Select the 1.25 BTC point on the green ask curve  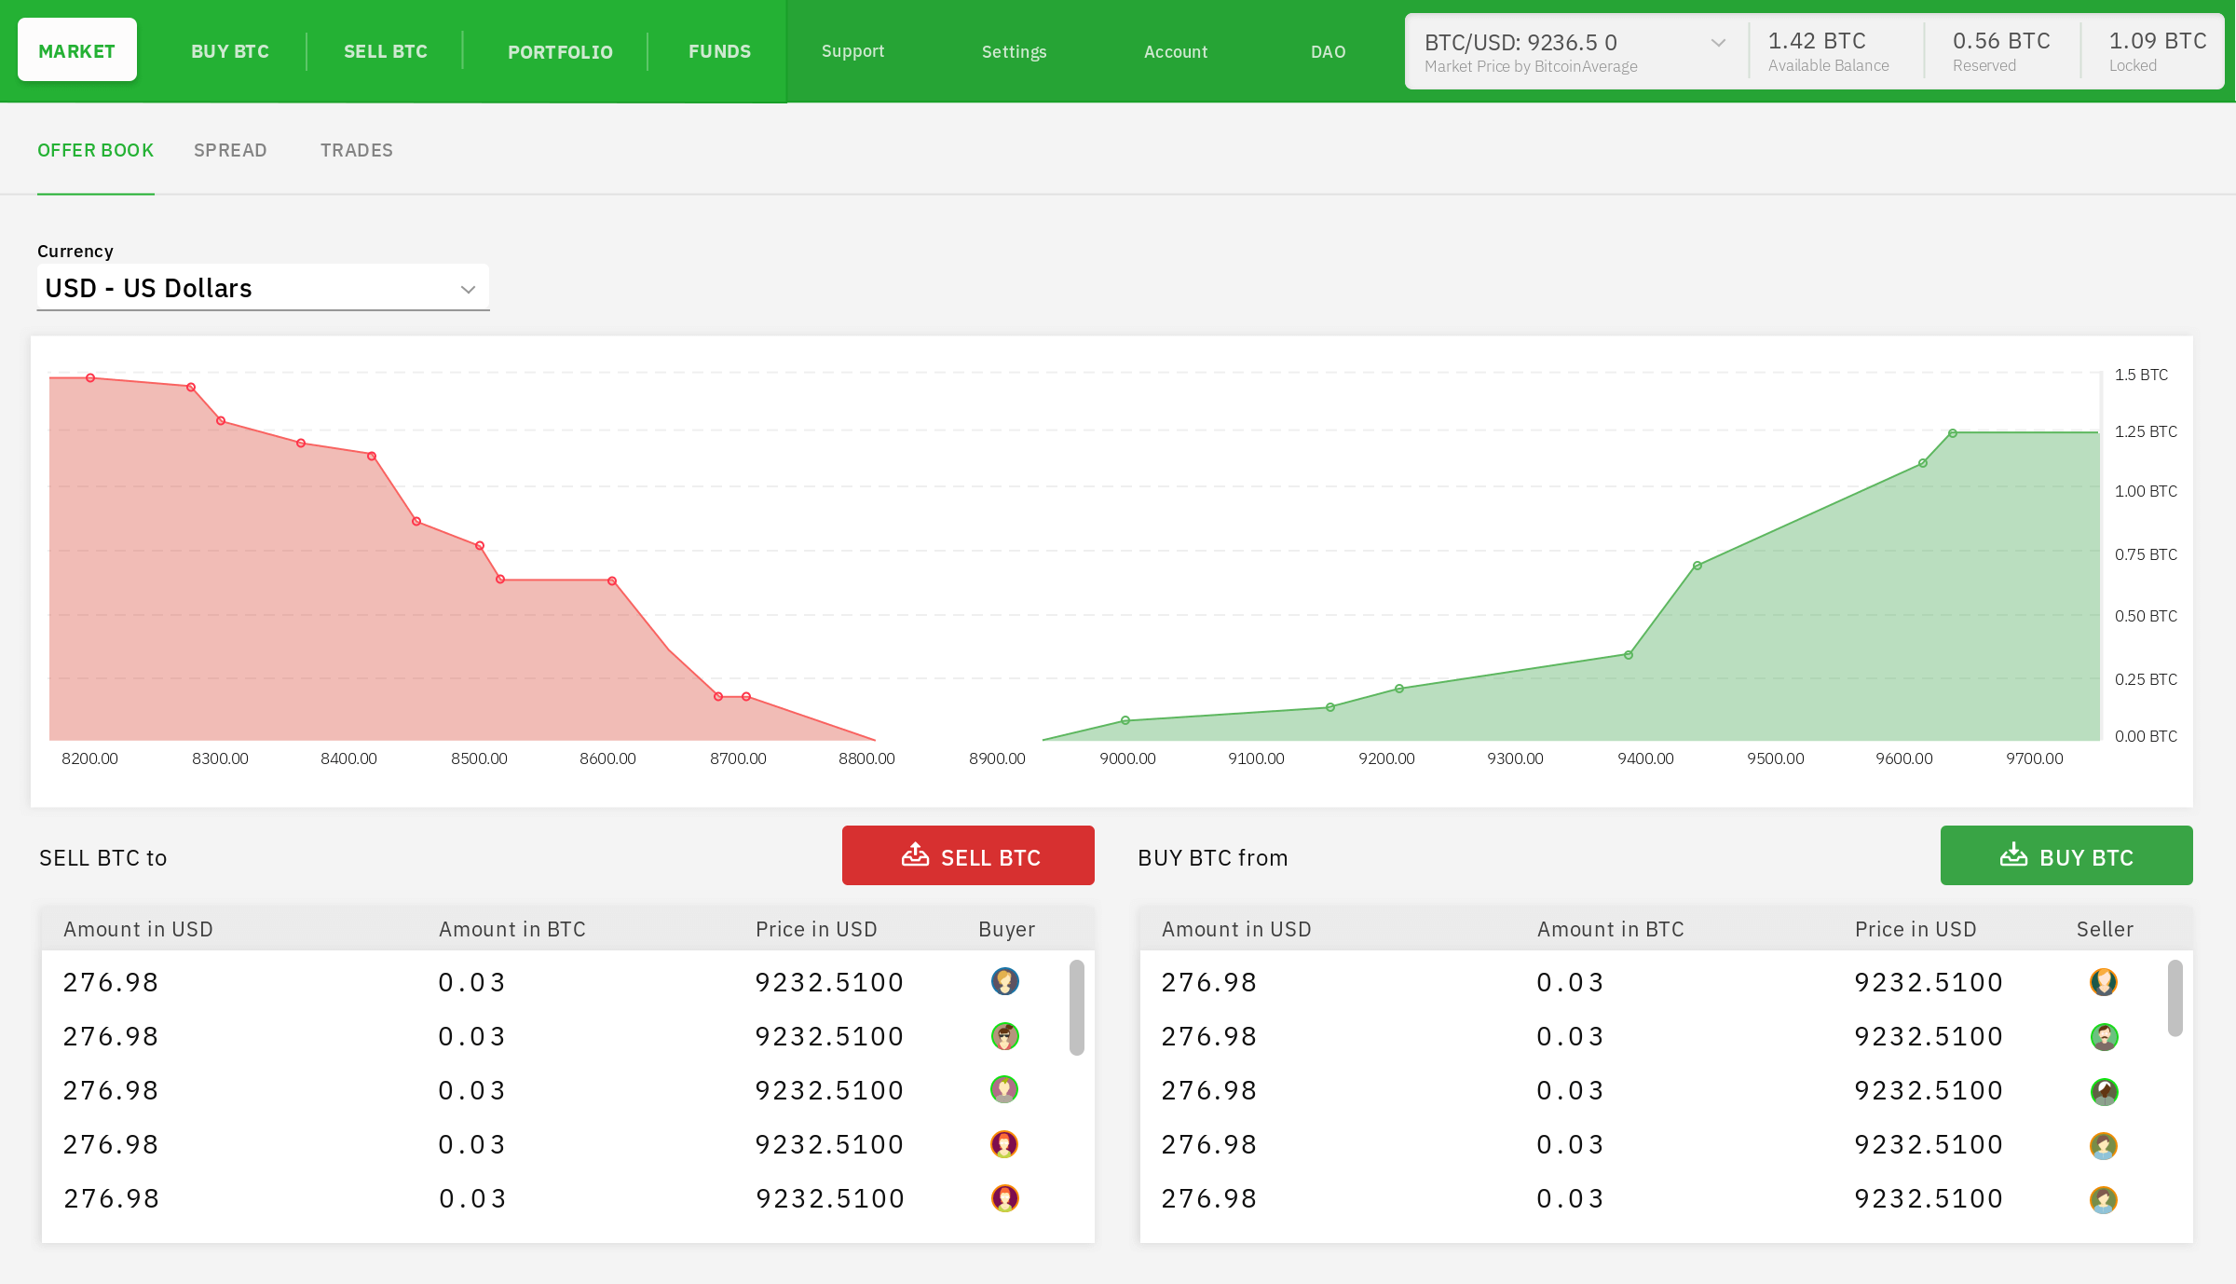pos(1952,431)
